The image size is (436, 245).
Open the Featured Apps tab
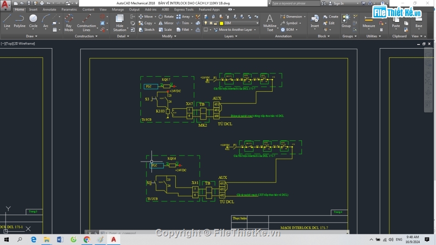209,10
